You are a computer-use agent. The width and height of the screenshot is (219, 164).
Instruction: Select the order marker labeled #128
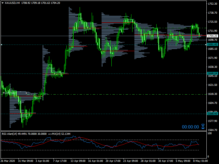[x=6, y=93]
